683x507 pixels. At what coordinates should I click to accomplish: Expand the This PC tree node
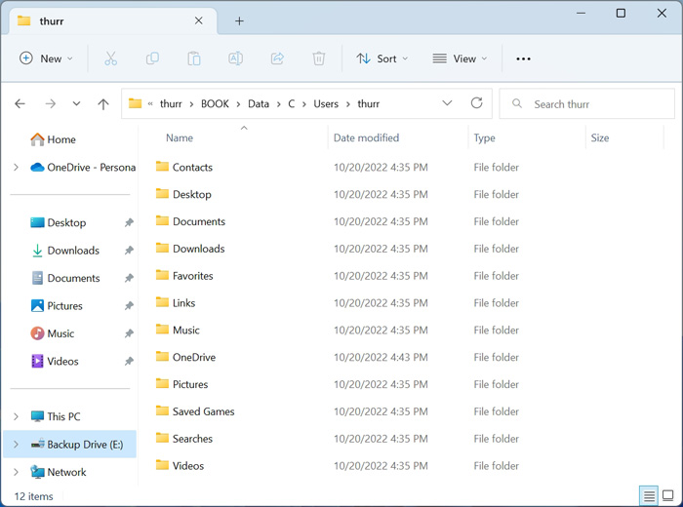[17, 416]
